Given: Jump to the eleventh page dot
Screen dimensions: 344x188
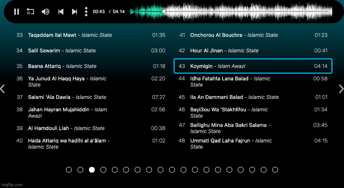Looking at the screenshot, I should 183,170.
